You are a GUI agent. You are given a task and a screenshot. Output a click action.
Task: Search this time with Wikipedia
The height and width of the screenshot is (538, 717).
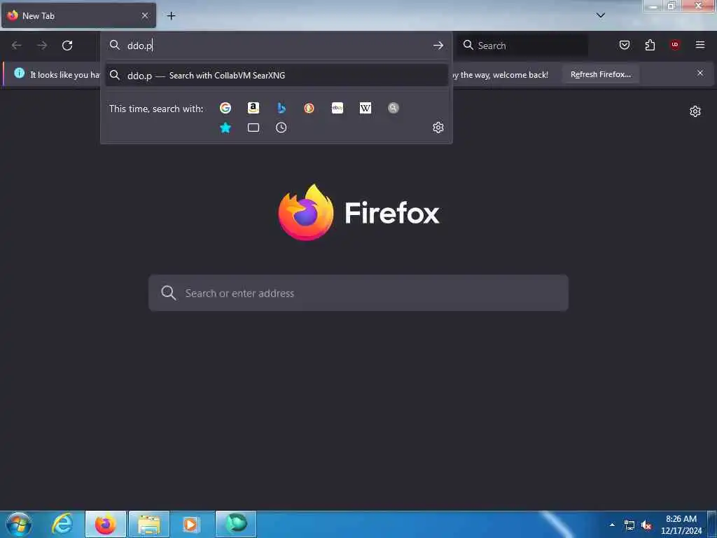coord(366,108)
